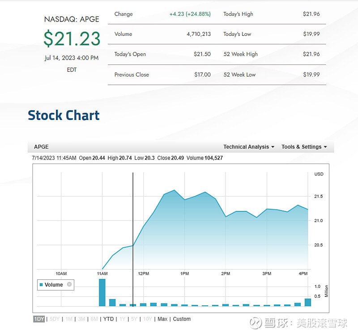The width and height of the screenshot is (358, 334).
Task: Click the Volume legend box
Action: click(55, 285)
